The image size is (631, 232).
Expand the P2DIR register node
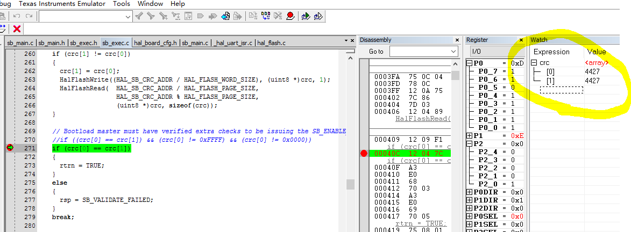click(x=469, y=208)
